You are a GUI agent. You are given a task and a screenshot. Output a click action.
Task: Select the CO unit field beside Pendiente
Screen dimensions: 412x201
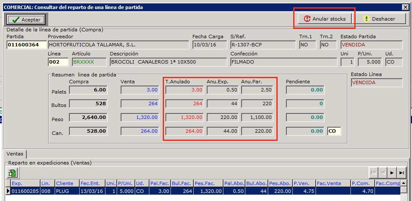[x=334, y=131]
